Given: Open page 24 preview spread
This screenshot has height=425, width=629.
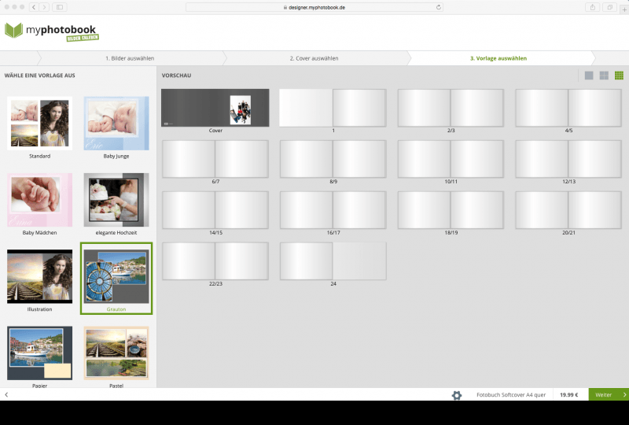Looking at the screenshot, I should pyautogui.click(x=333, y=261).
